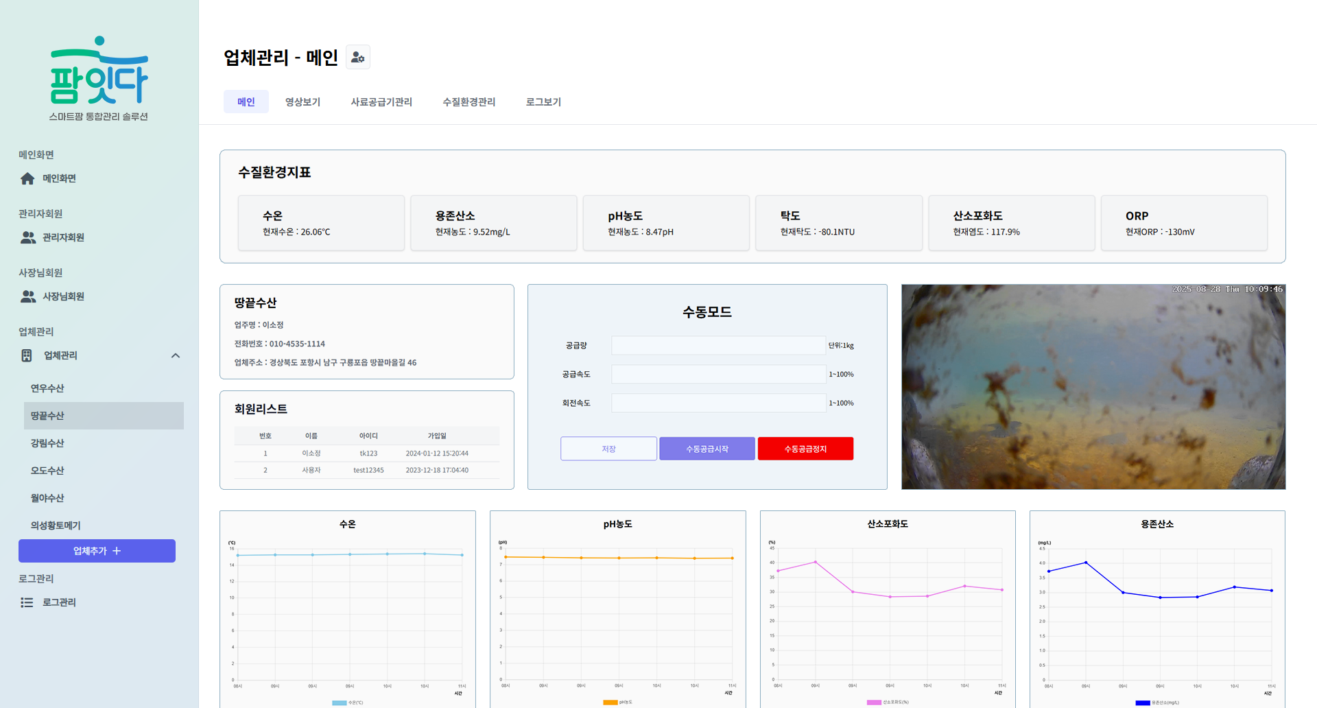The height and width of the screenshot is (708, 1317).
Task: Click the ORP indicator card
Action: click(x=1184, y=223)
